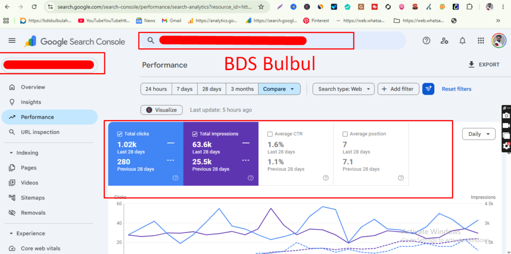
Task: Open the main hamburger menu
Action: pos(12,41)
